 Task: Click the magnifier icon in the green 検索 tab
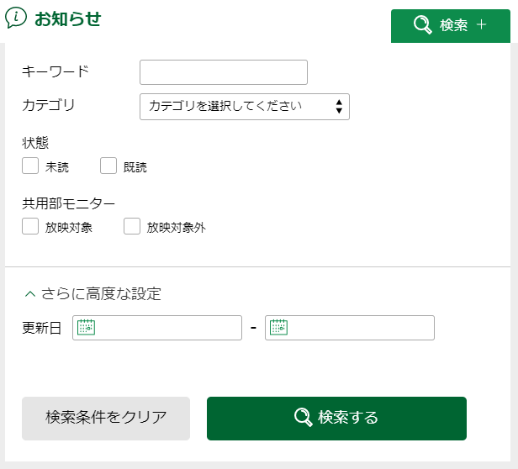(423, 26)
